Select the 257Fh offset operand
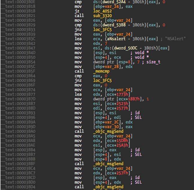 point(117,173)
